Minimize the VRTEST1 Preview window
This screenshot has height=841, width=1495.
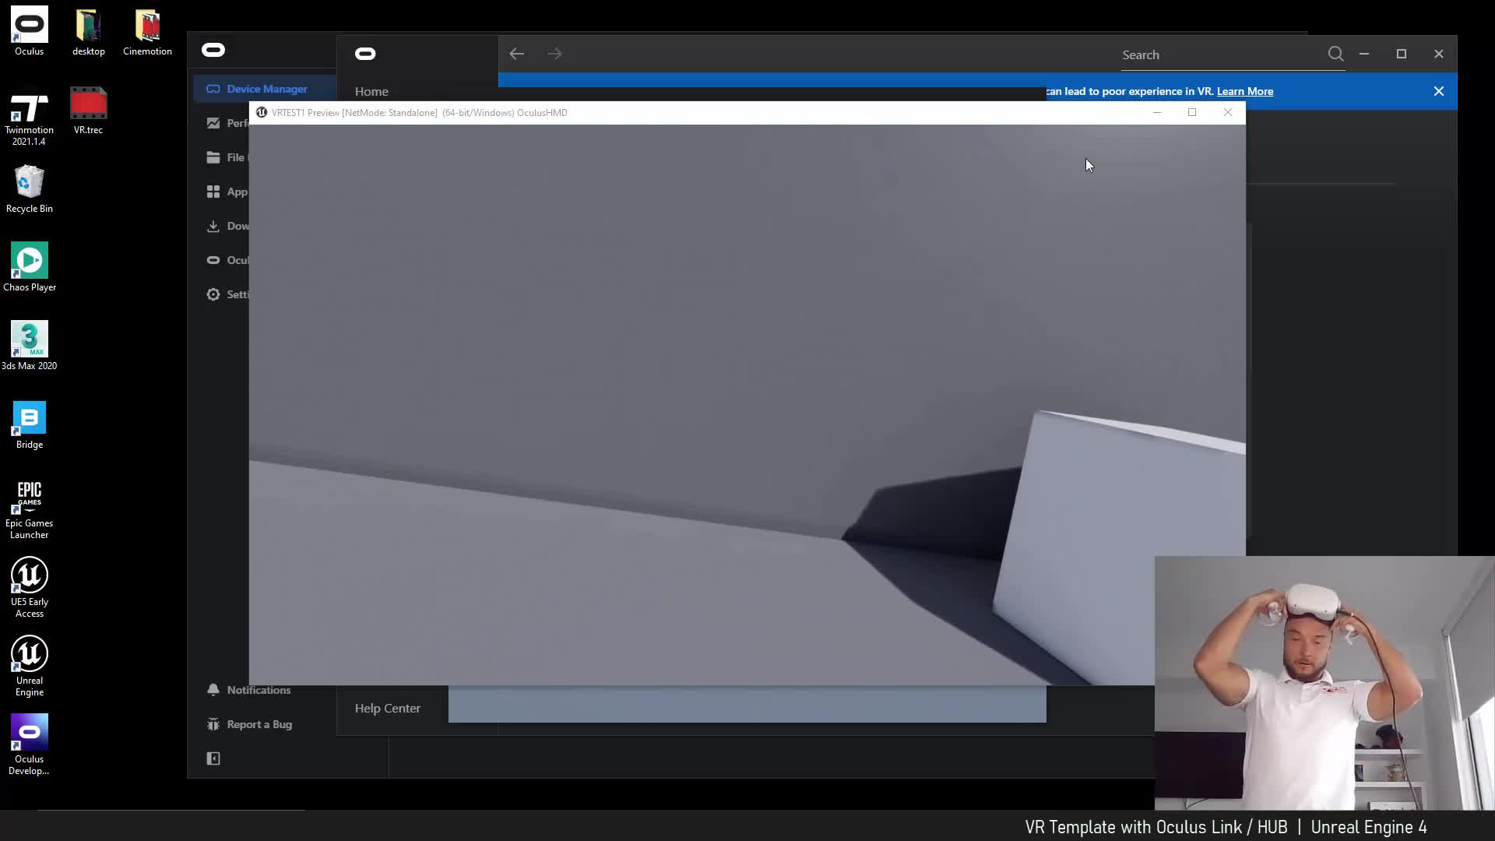pyautogui.click(x=1157, y=112)
